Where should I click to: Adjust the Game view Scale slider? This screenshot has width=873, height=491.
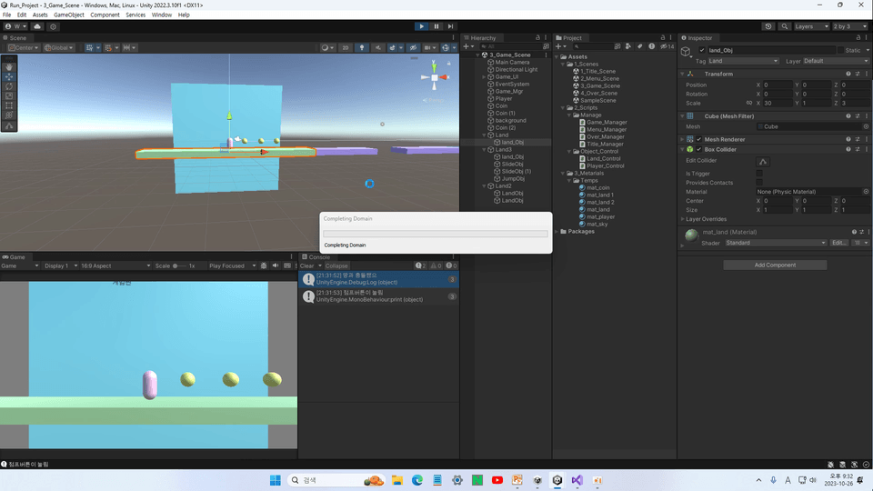(x=179, y=266)
